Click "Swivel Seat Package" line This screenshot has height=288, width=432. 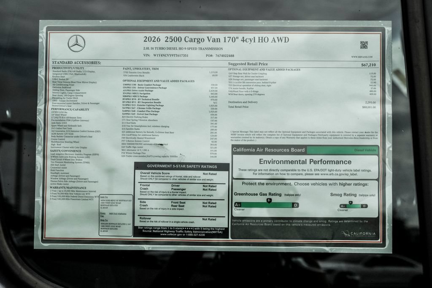[140, 114]
